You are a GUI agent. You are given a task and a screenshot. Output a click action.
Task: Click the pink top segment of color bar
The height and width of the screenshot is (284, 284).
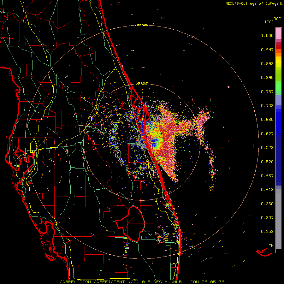[279, 34]
